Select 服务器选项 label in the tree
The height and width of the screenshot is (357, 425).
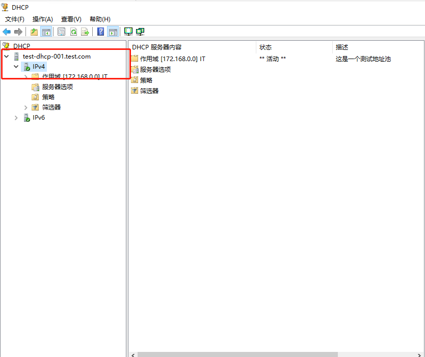coord(58,87)
